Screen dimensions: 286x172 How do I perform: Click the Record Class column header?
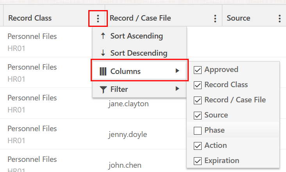[x=30, y=18]
